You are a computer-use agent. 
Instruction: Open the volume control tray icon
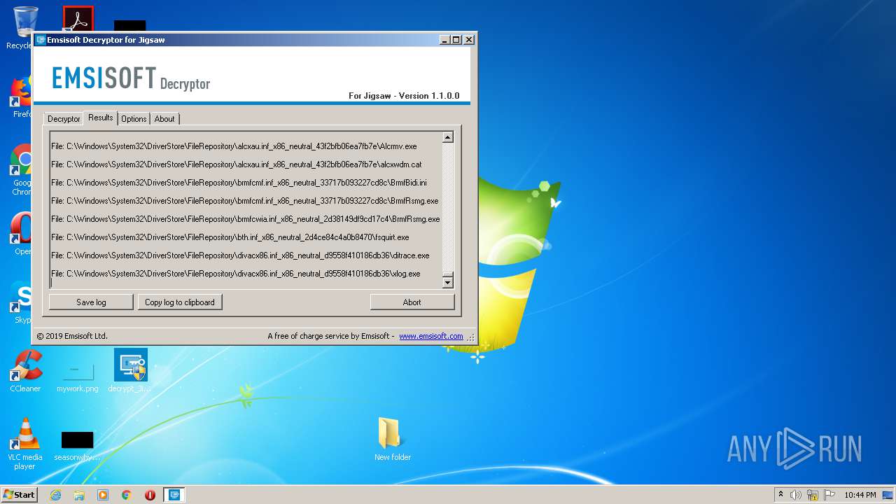[796, 495]
